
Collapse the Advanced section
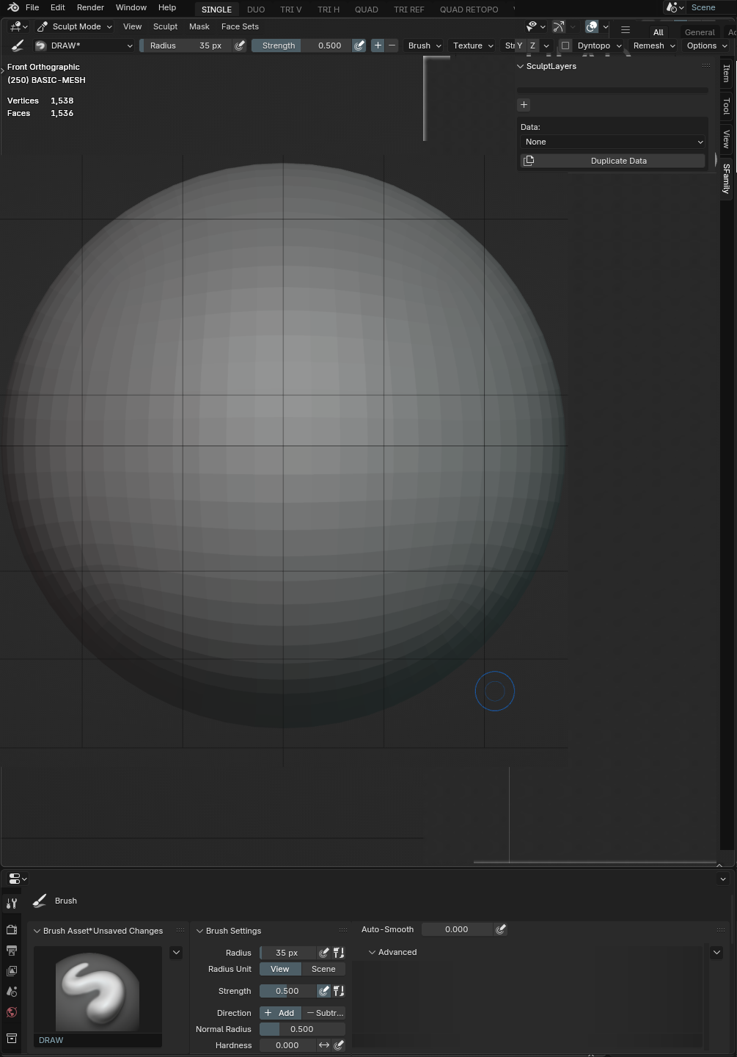click(x=372, y=952)
